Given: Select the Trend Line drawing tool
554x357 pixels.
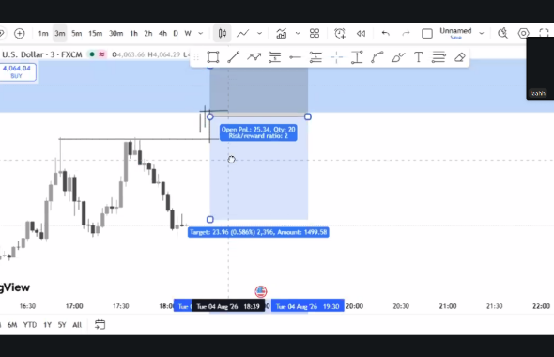Looking at the screenshot, I should point(233,57).
